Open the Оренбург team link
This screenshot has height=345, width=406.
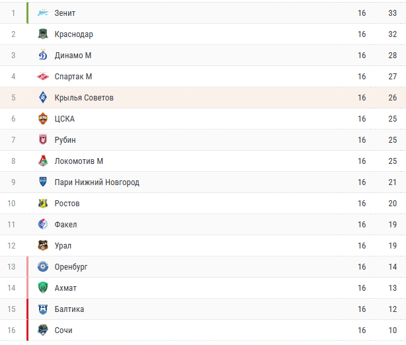click(x=71, y=267)
